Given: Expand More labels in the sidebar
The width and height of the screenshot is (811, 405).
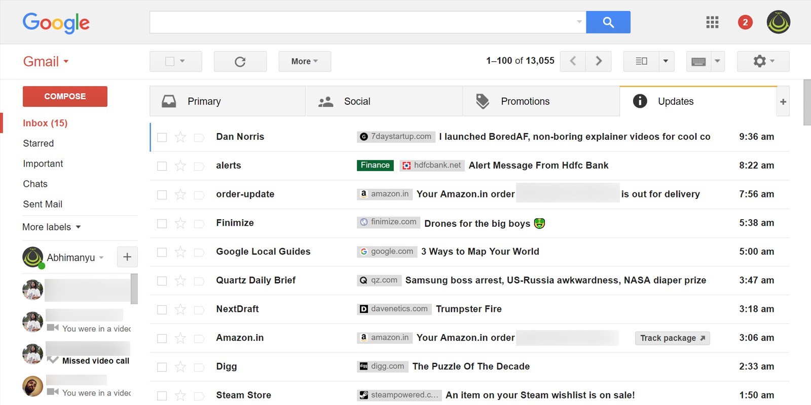Looking at the screenshot, I should [x=52, y=227].
